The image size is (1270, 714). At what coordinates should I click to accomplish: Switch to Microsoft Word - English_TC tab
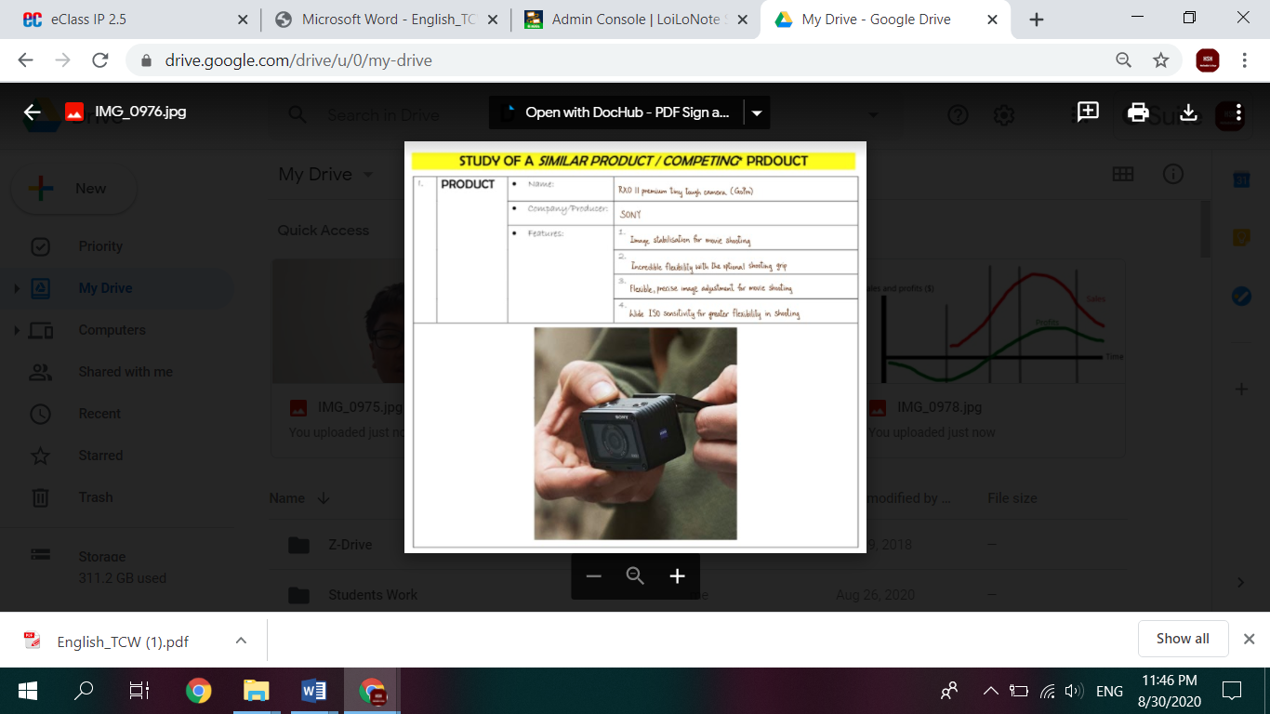tap(386, 20)
